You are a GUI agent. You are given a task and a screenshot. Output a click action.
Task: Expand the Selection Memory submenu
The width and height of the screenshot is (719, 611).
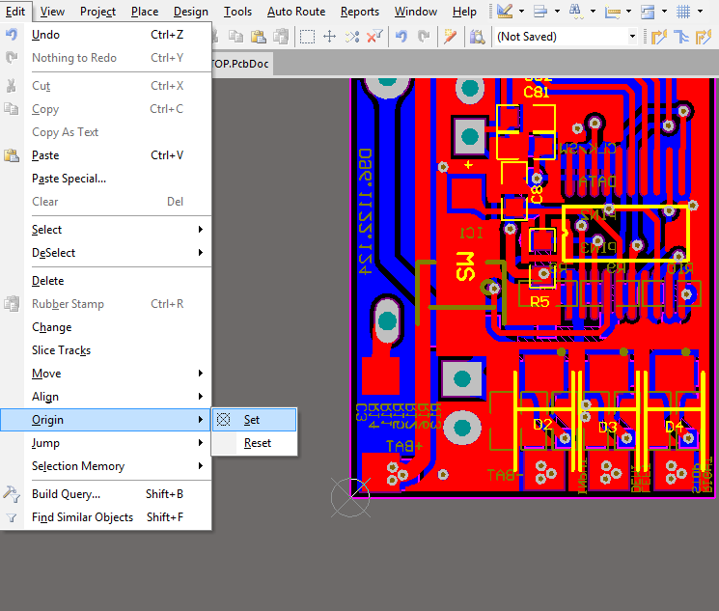point(106,466)
